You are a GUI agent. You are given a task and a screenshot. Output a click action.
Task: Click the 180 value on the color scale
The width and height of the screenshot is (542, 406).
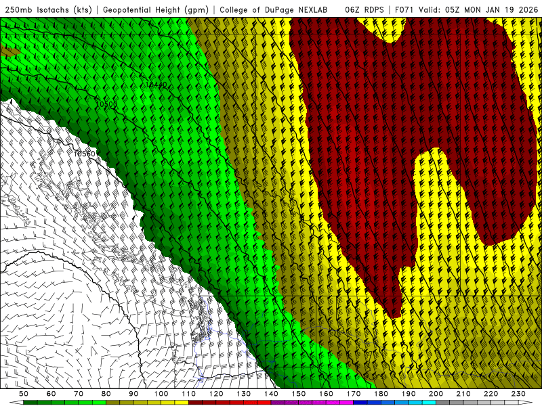pyautogui.click(x=381, y=394)
